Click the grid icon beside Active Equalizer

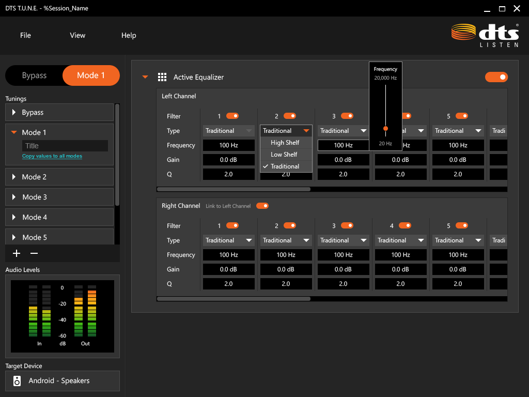click(x=162, y=78)
